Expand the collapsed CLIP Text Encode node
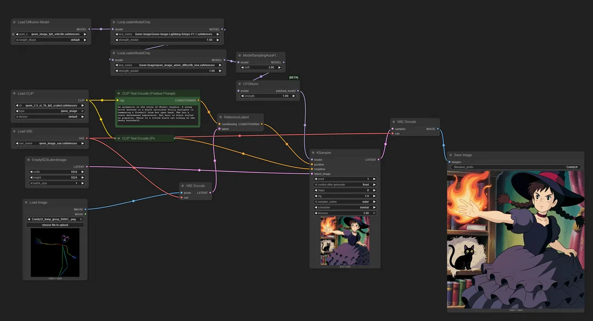Viewport: 593px width, 321px height. tap(119, 138)
